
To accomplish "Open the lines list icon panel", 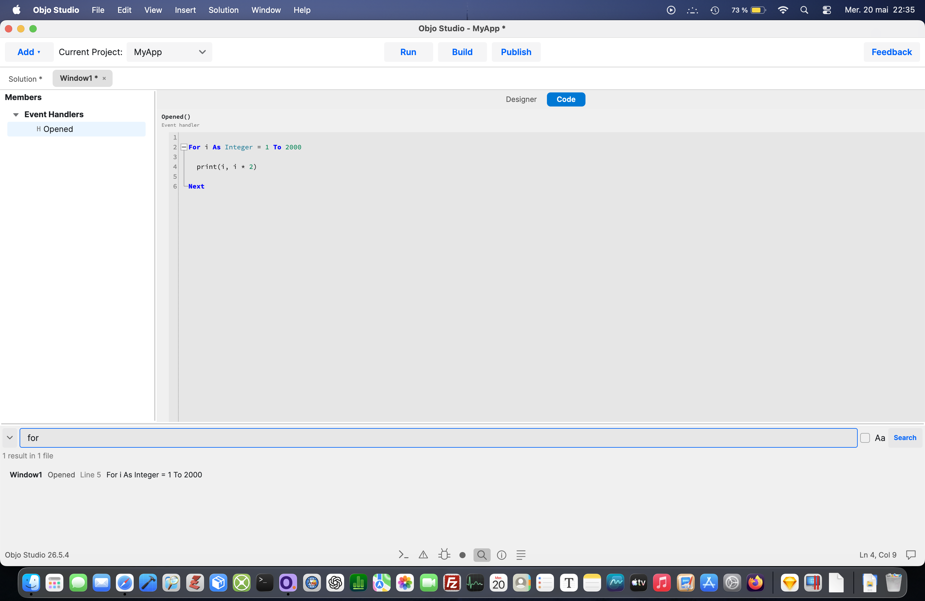I will (521, 555).
